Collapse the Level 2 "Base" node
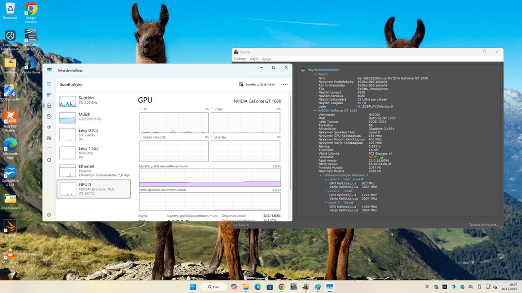The width and height of the screenshot is (522, 293). pos(326,191)
